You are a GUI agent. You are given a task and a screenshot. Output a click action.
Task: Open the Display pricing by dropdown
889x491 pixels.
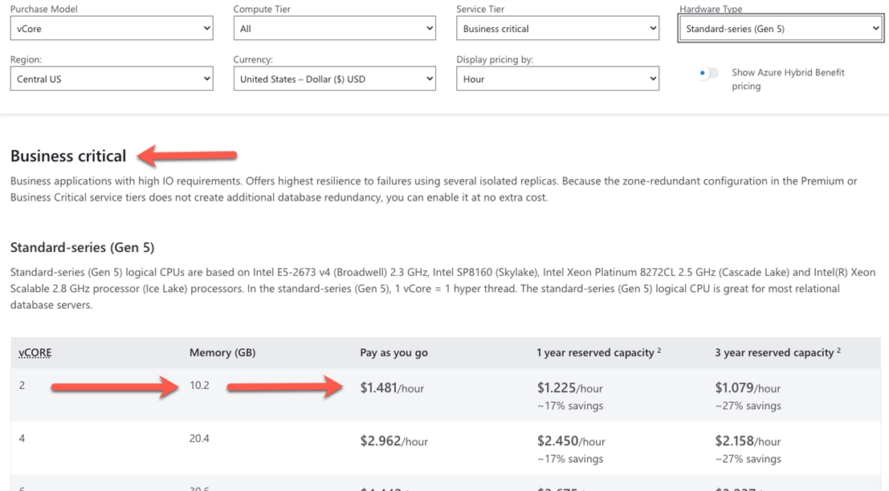[557, 79]
